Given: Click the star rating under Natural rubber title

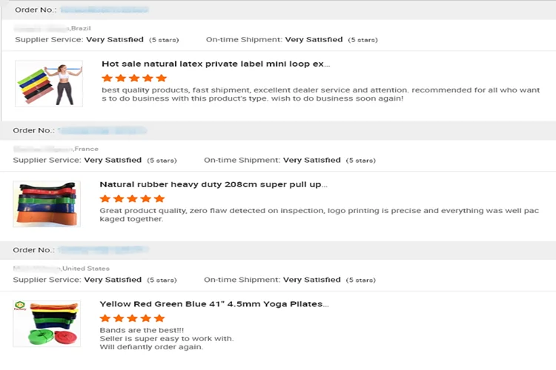Looking at the screenshot, I should coord(132,198).
